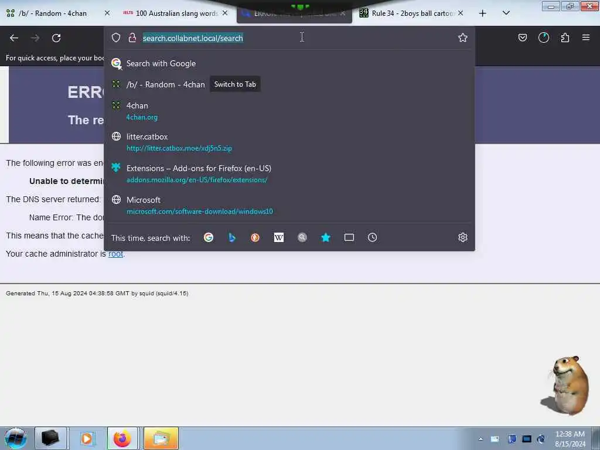The height and width of the screenshot is (450, 600).
Task: Close the Rule 34 tab
Action: [x=461, y=13]
